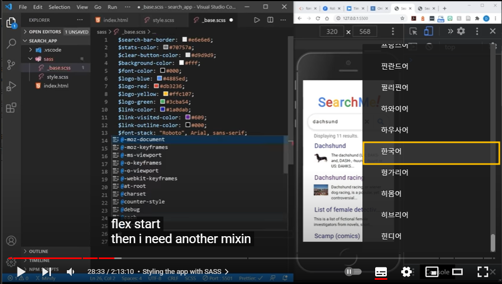Click the Run Code play icon in editor
Viewport: 502px width, 284px height.
(257, 20)
